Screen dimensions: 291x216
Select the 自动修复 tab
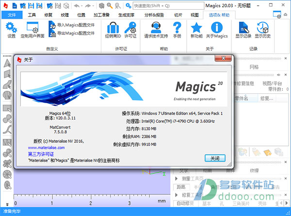185,203
